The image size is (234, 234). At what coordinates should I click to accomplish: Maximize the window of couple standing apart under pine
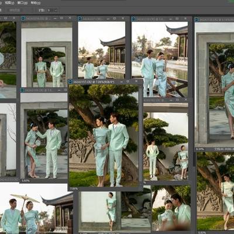[x=177, y=100]
